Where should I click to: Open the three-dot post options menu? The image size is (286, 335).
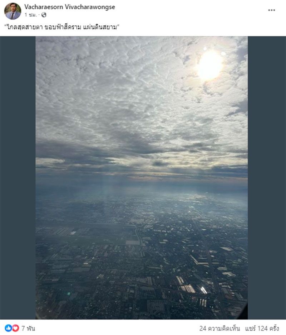click(271, 10)
